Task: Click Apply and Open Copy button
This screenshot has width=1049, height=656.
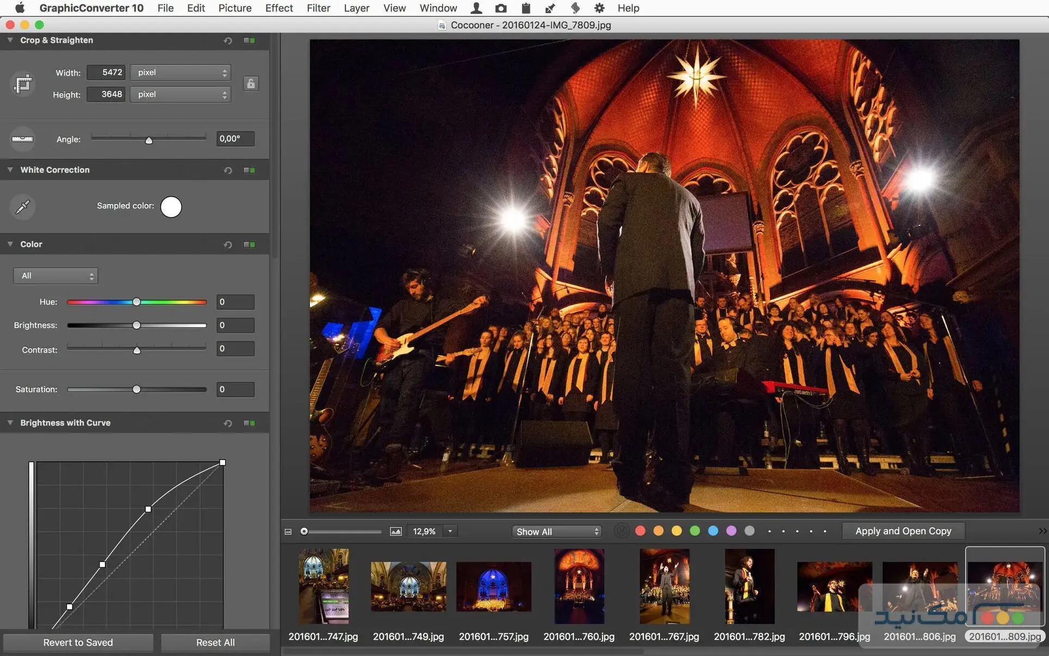Action: [x=903, y=531]
